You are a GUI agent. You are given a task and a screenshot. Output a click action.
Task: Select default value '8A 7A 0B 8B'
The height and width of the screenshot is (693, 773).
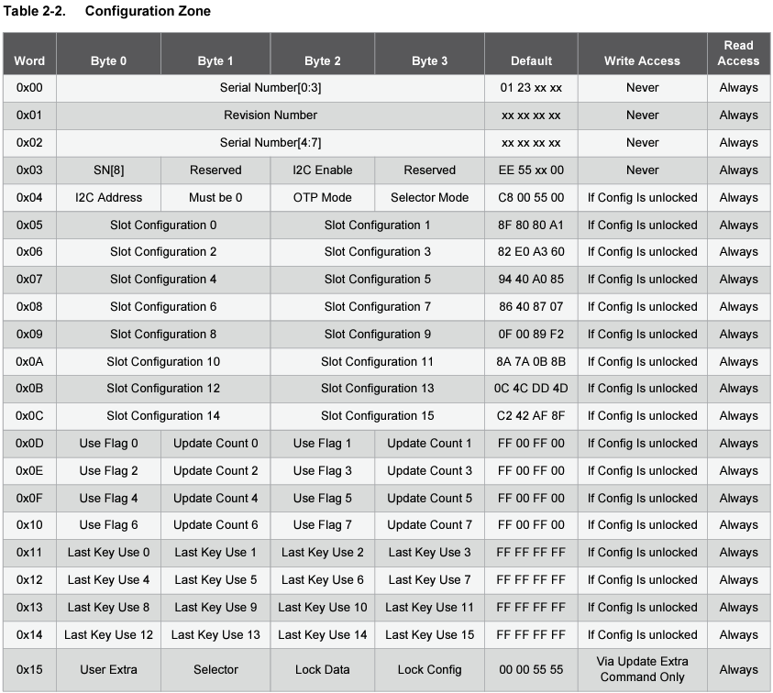(x=531, y=362)
